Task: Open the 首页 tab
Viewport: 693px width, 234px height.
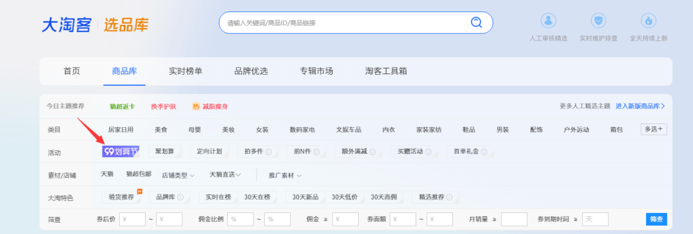Action: point(72,71)
